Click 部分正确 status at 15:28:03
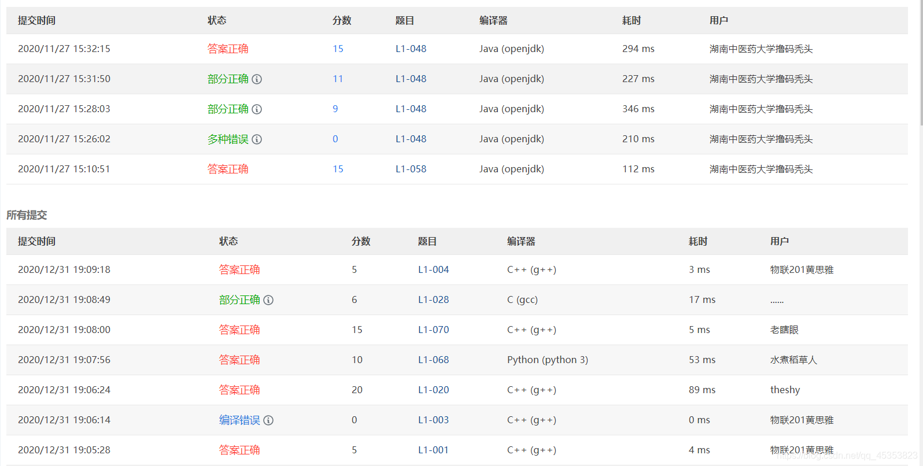Viewport: 923px width, 466px height. point(228,109)
